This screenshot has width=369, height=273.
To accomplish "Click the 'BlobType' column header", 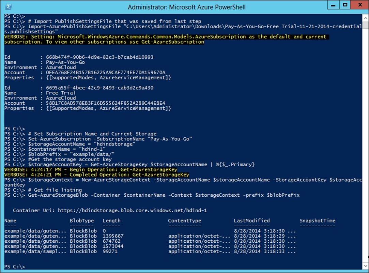I will tap(82, 221).
